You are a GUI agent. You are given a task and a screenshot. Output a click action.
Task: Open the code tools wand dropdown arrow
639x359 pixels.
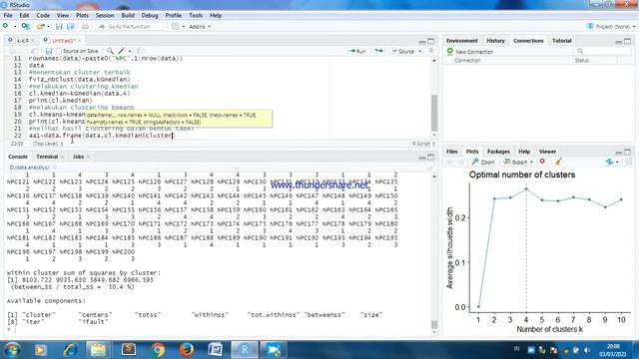pos(130,51)
